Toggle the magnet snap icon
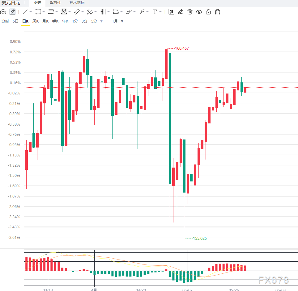Screen dimensions: 298x291 point(218,12)
